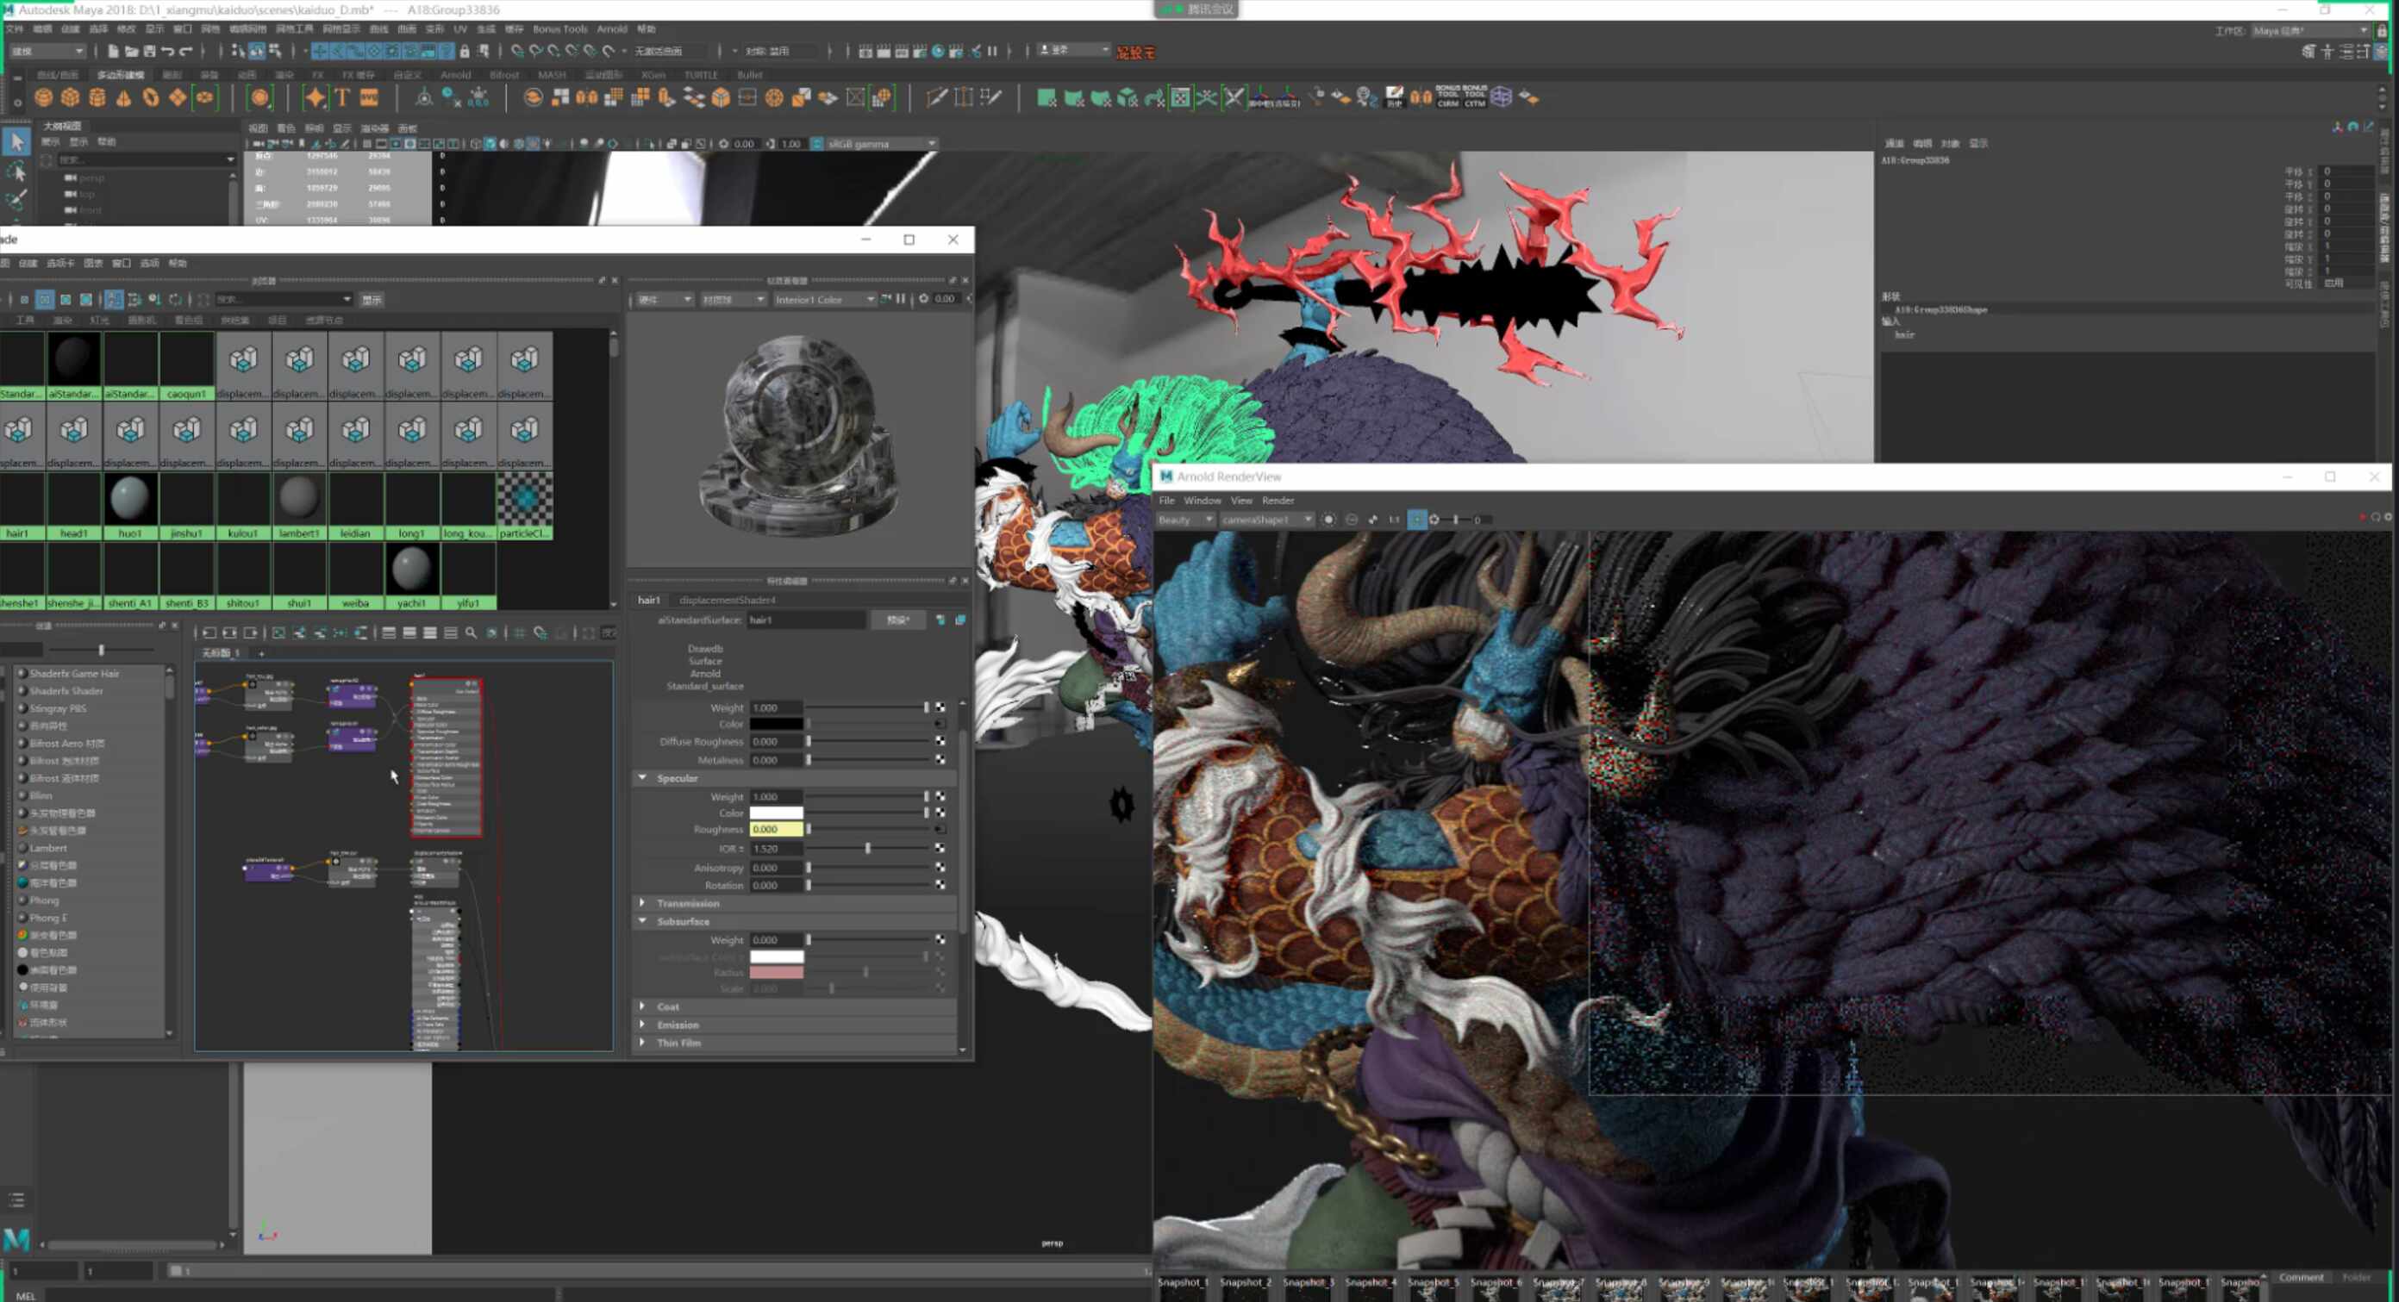This screenshot has width=2399, height=1302.
Task: Toggle crop region button in Arnold RenderView
Action: pos(1415,520)
